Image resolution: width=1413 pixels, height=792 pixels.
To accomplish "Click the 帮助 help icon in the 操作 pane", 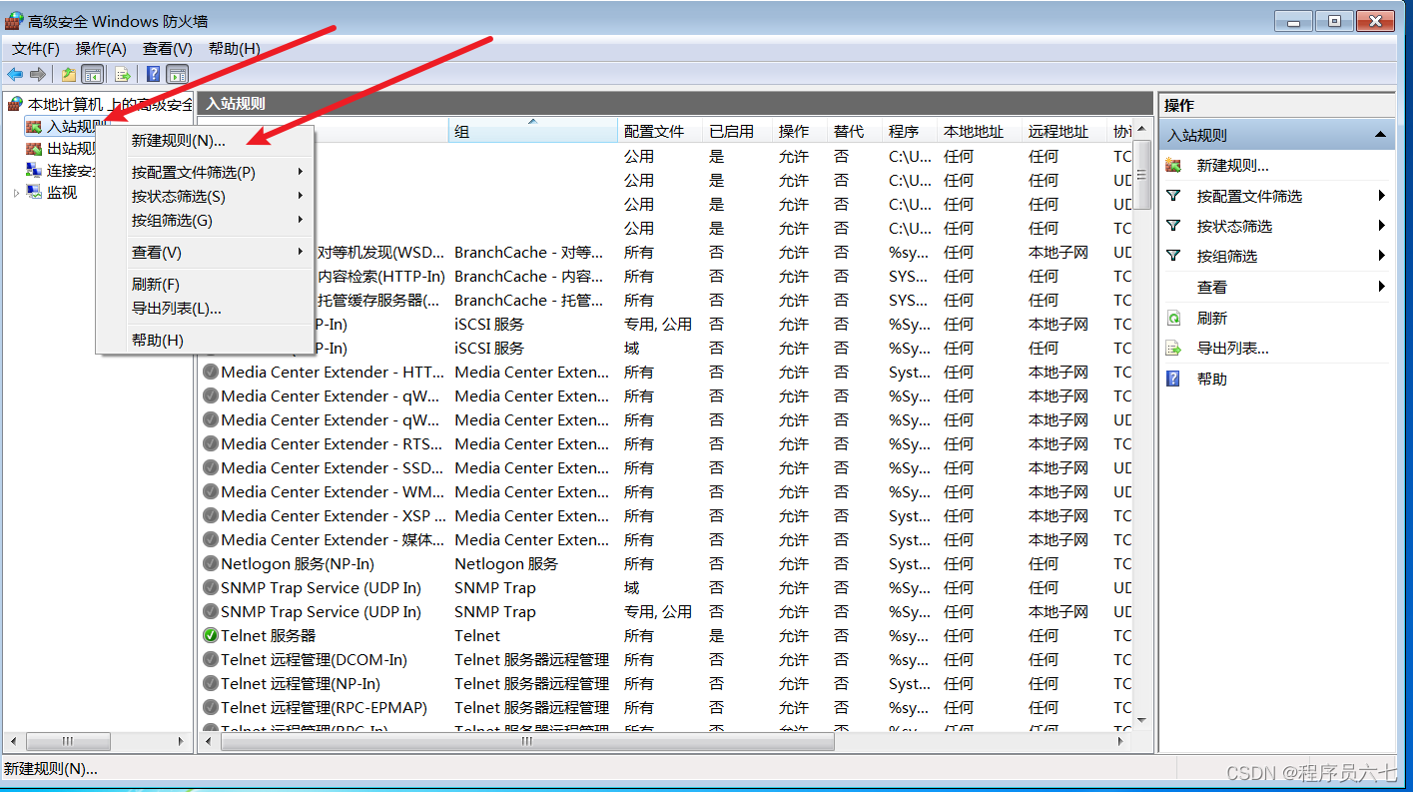I will tap(1174, 379).
